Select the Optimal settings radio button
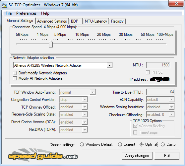Screen dimensions: 185x166 pyautogui.click(x=142, y=144)
